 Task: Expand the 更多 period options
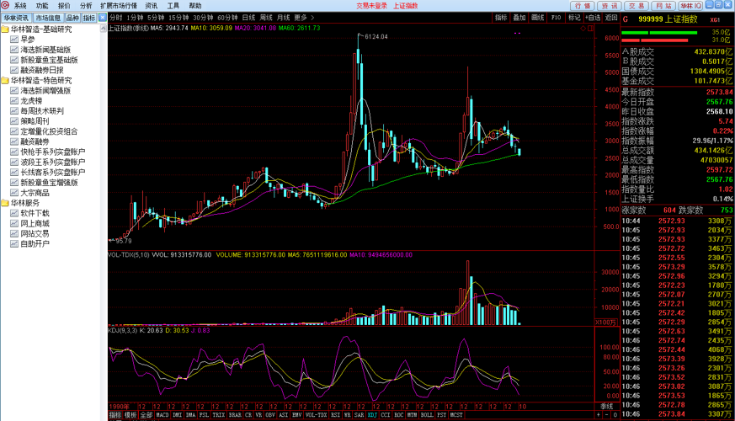(301, 17)
